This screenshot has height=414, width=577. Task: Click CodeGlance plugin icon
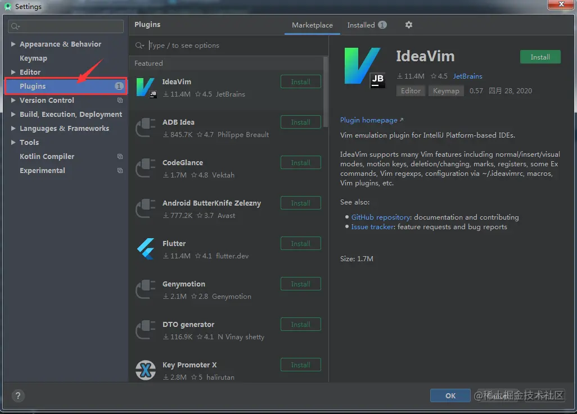click(146, 168)
